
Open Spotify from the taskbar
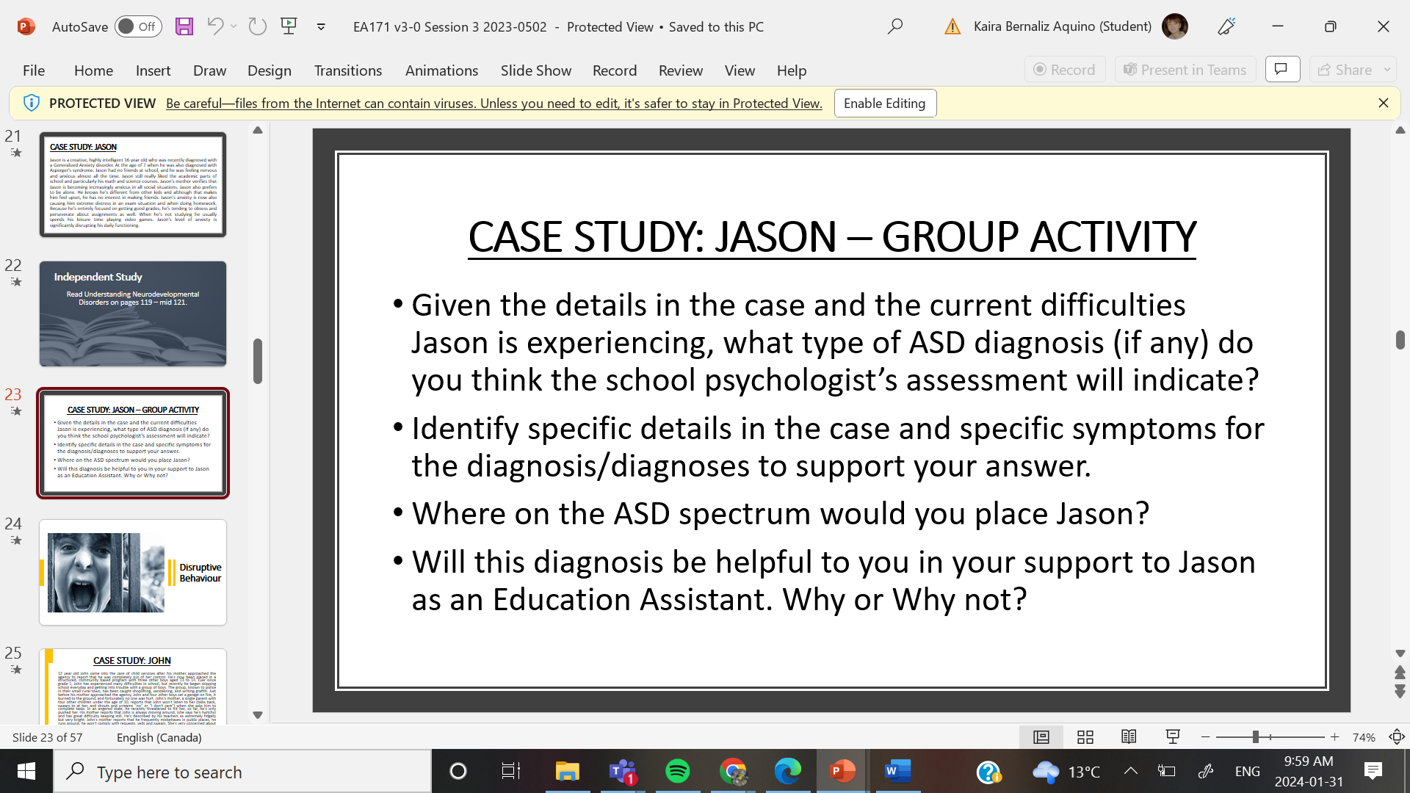tap(677, 772)
